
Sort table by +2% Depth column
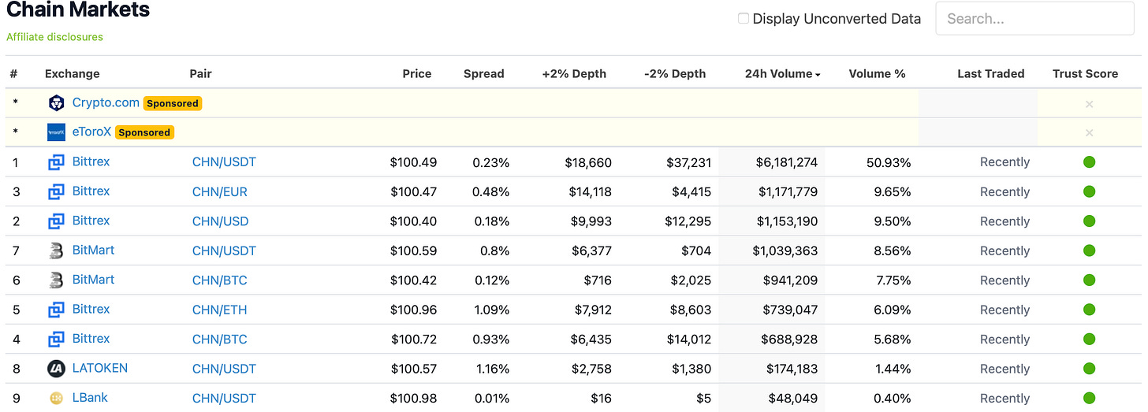[574, 74]
